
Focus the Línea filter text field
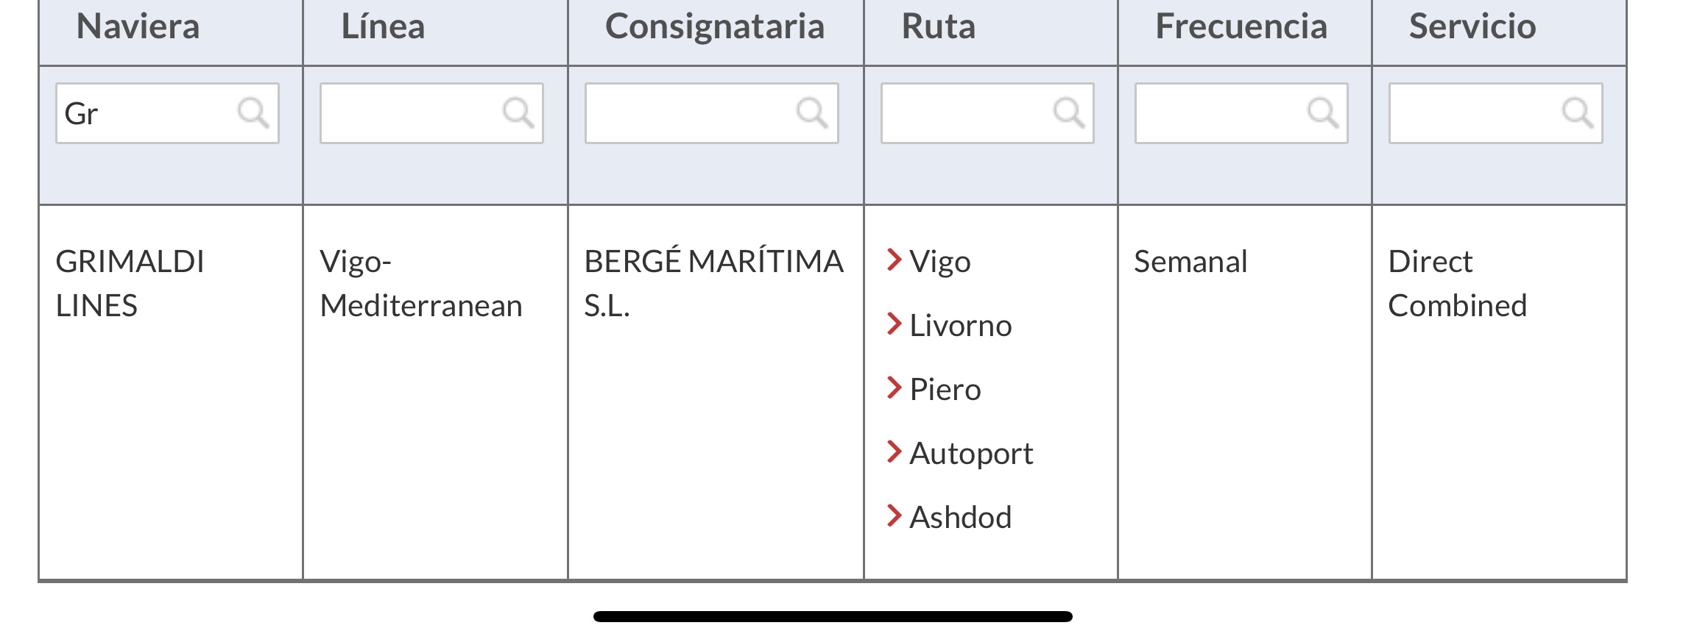431,113
